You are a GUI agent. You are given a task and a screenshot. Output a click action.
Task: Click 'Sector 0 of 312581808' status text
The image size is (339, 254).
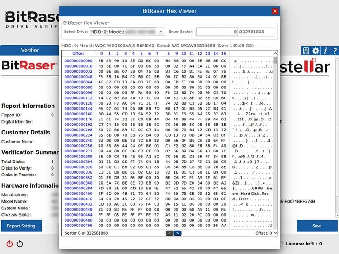click(86, 233)
